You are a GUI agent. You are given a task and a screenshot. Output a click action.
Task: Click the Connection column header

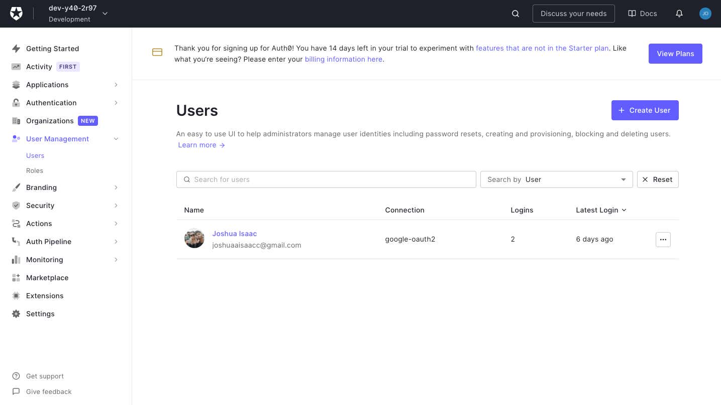click(405, 210)
